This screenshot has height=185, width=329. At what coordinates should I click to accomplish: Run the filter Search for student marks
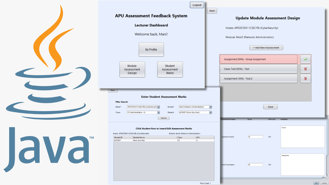click(x=164, y=118)
